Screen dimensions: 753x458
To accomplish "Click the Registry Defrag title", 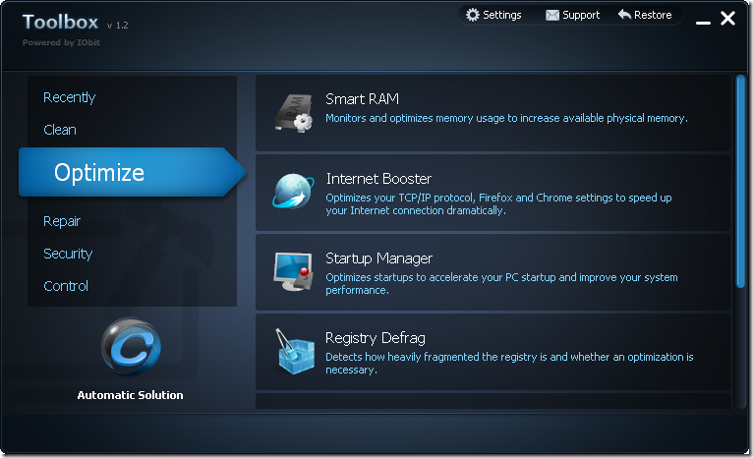I will tap(376, 338).
